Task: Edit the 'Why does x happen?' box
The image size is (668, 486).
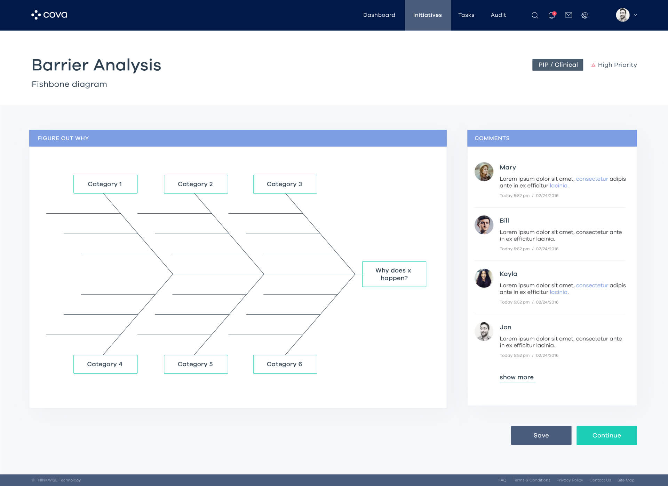Action: tap(394, 274)
